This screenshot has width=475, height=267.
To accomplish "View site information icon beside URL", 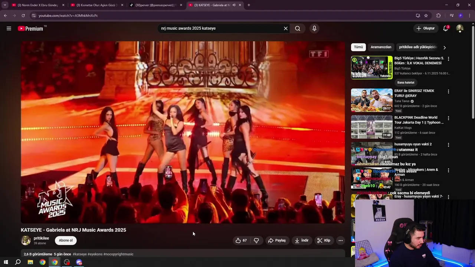I will [x=33, y=16].
